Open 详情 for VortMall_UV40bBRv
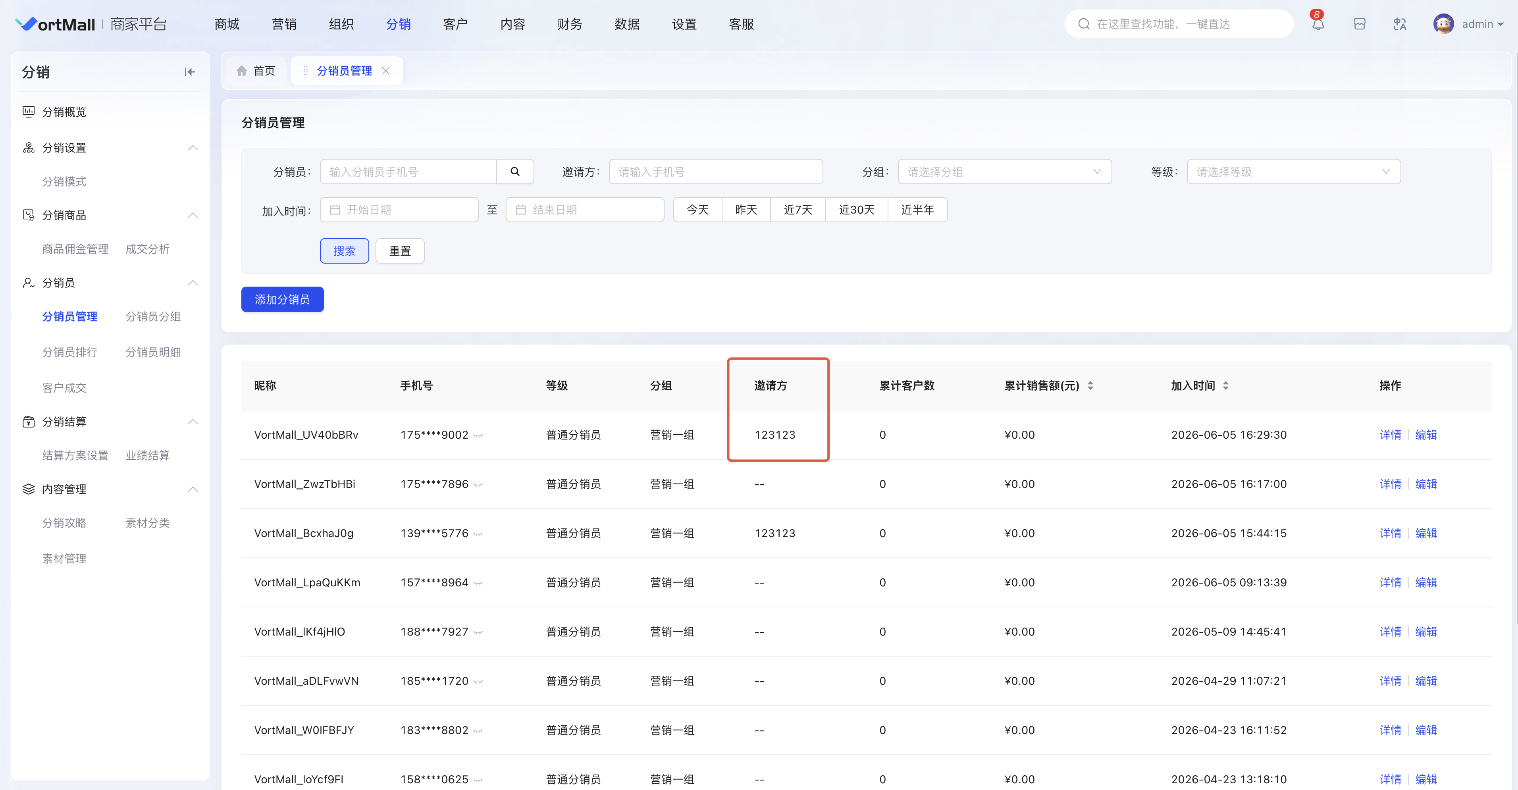The width and height of the screenshot is (1518, 790). (1390, 435)
